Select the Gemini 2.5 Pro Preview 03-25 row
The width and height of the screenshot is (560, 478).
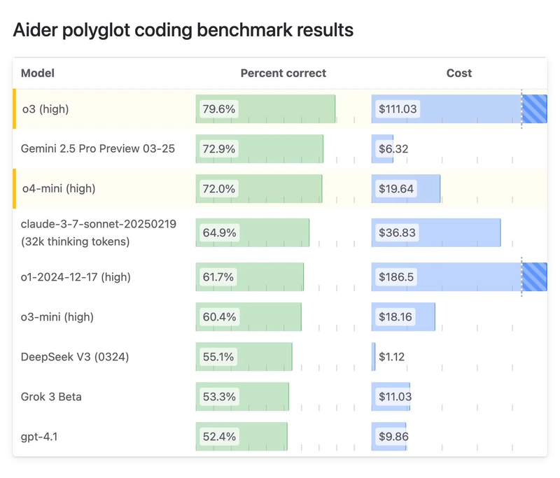[x=280, y=149]
